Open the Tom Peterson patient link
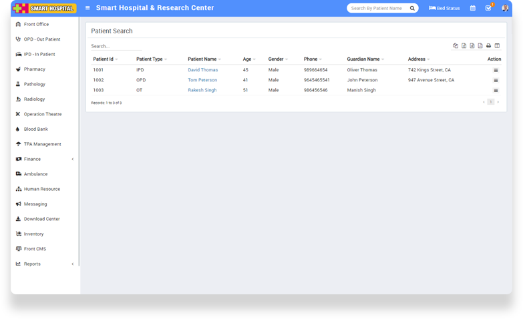The image size is (523, 319). pos(202,80)
